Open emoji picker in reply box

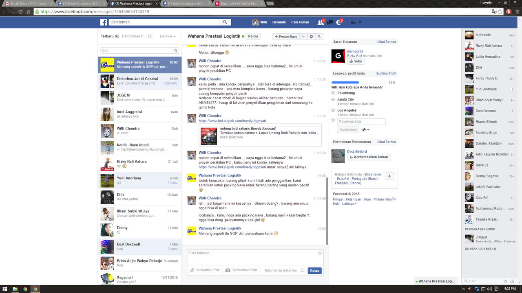(x=320, y=253)
